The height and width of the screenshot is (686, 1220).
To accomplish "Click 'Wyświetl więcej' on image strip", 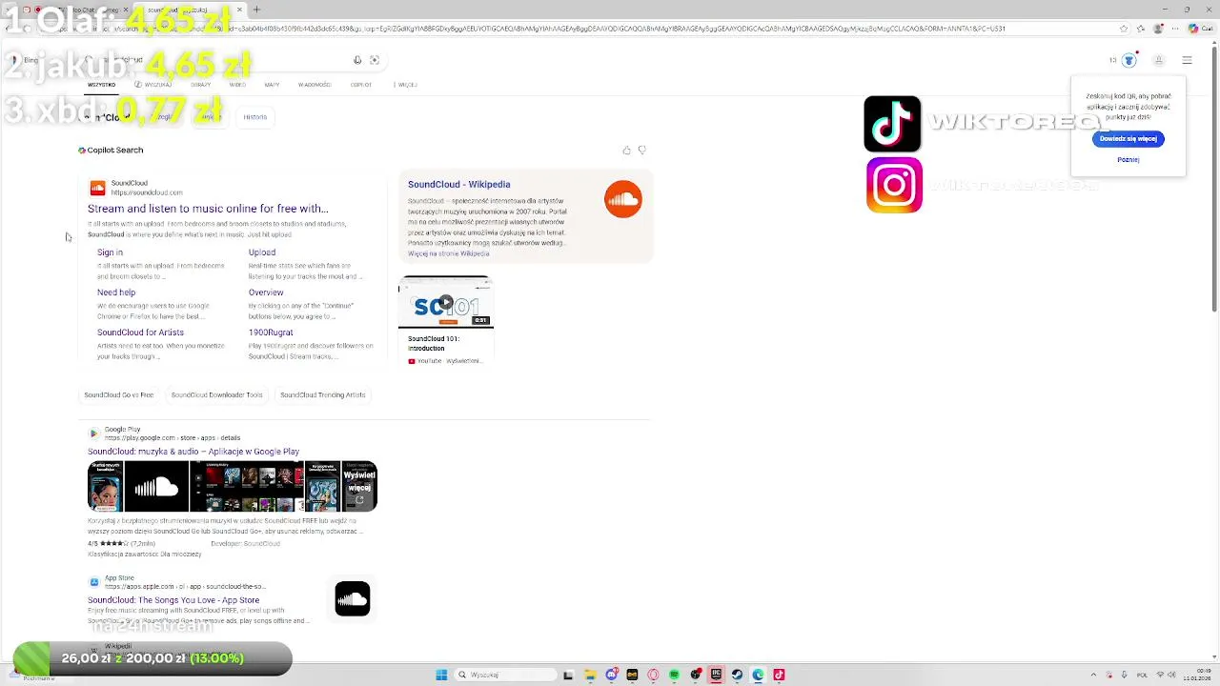I will pos(359,487).
